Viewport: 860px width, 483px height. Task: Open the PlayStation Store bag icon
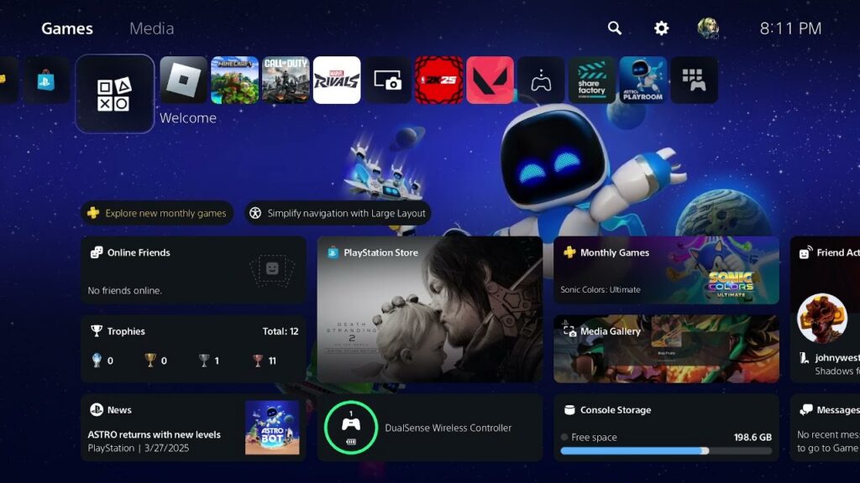tap(46, 80)
